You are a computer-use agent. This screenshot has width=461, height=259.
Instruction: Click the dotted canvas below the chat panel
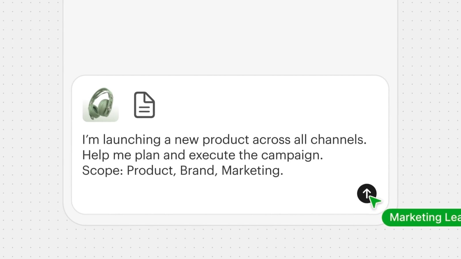[231, 243]
